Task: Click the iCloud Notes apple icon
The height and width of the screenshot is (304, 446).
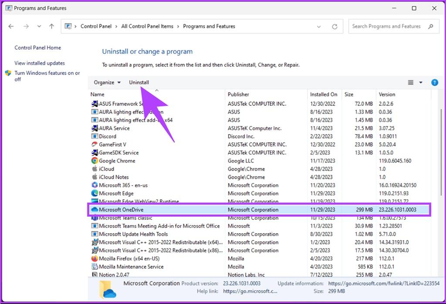Action: tap(95, 177)
